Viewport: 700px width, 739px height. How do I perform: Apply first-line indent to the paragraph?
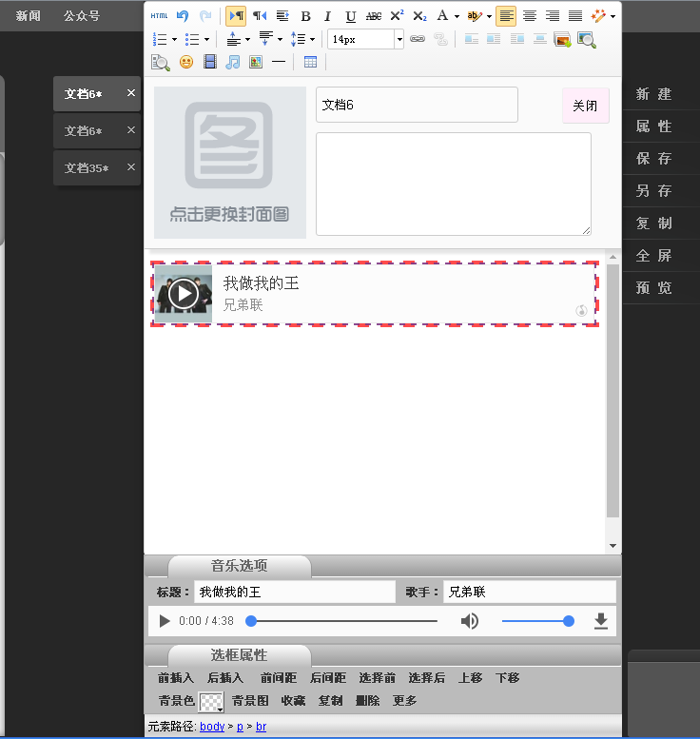(x=282, y=16)
